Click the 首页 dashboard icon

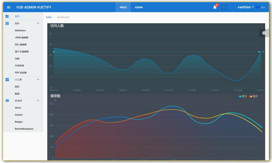click(x=7, y=16)
